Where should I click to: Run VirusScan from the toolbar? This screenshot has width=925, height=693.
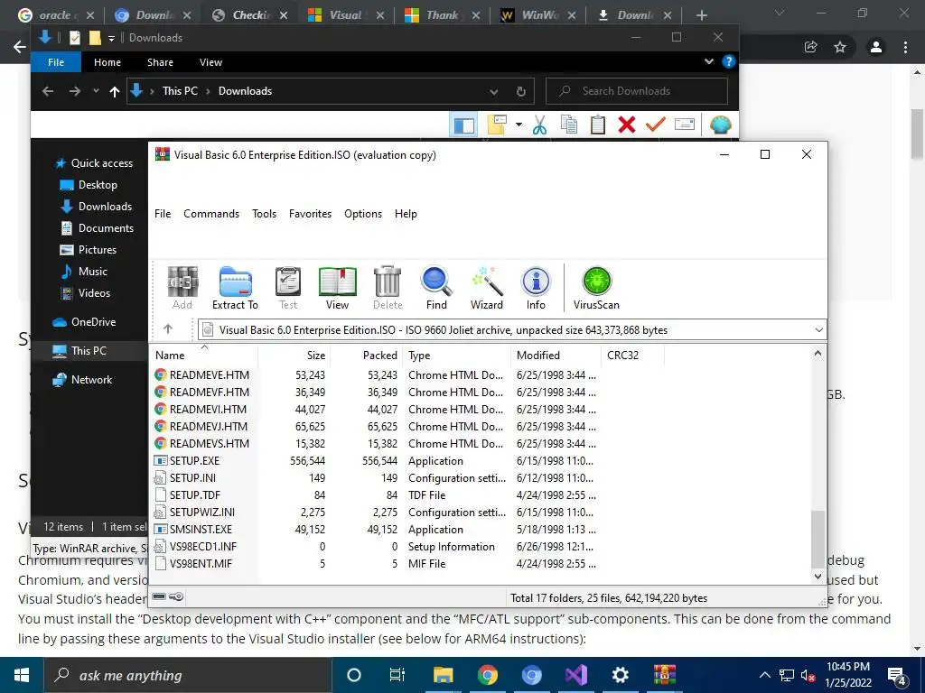click(x=596, y=288)
